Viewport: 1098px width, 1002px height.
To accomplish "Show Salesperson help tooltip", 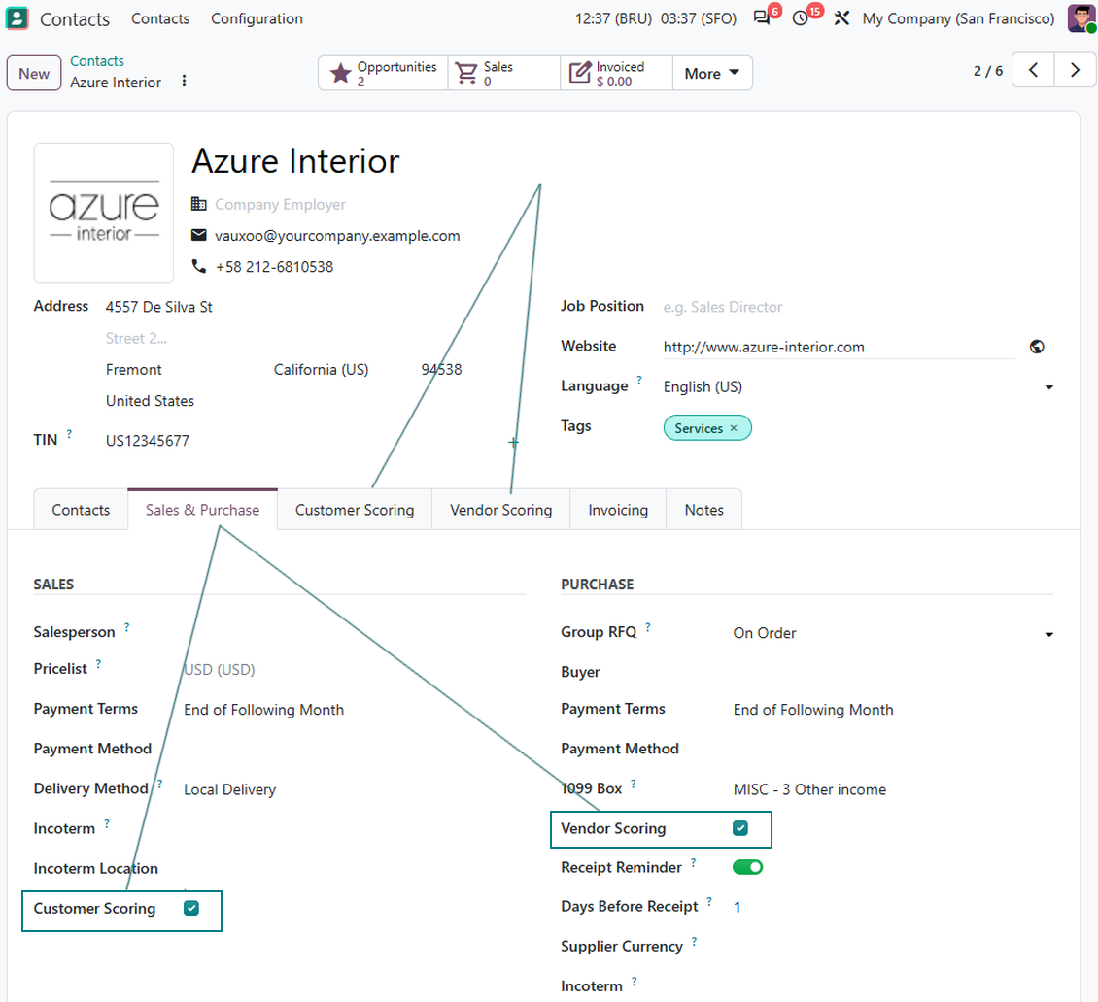I will point(126,627).
